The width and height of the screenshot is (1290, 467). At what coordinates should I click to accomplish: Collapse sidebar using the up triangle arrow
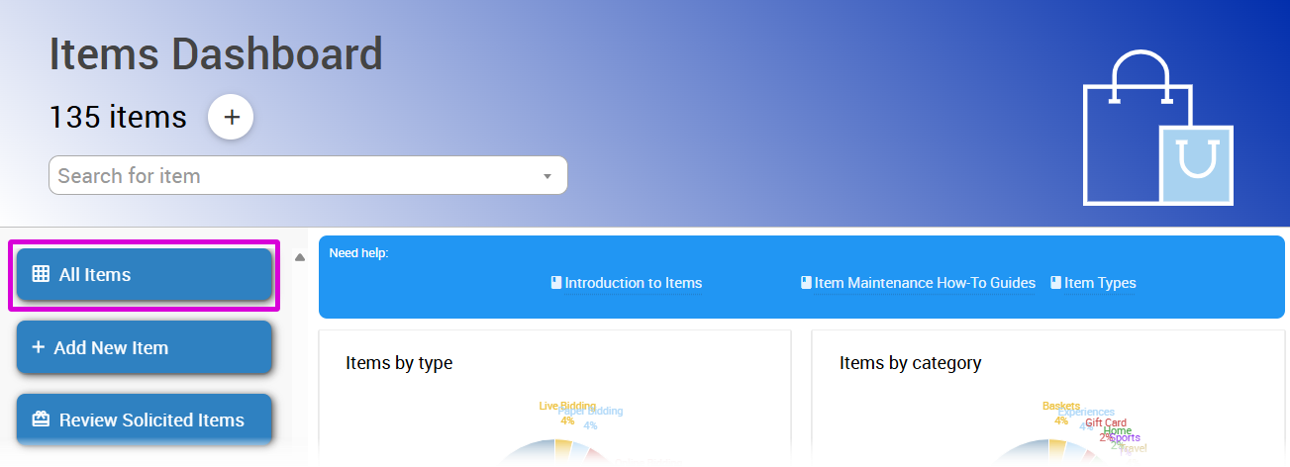300,258
